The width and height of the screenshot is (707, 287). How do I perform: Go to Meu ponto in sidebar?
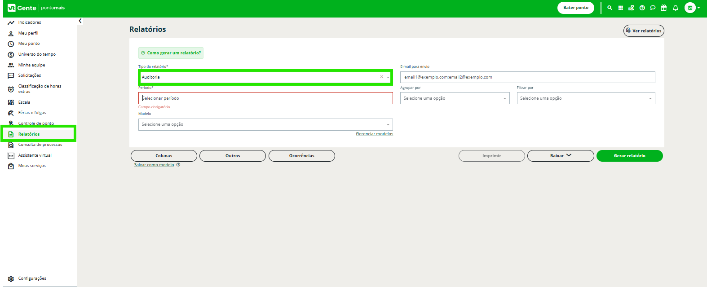tap(29, 44)
